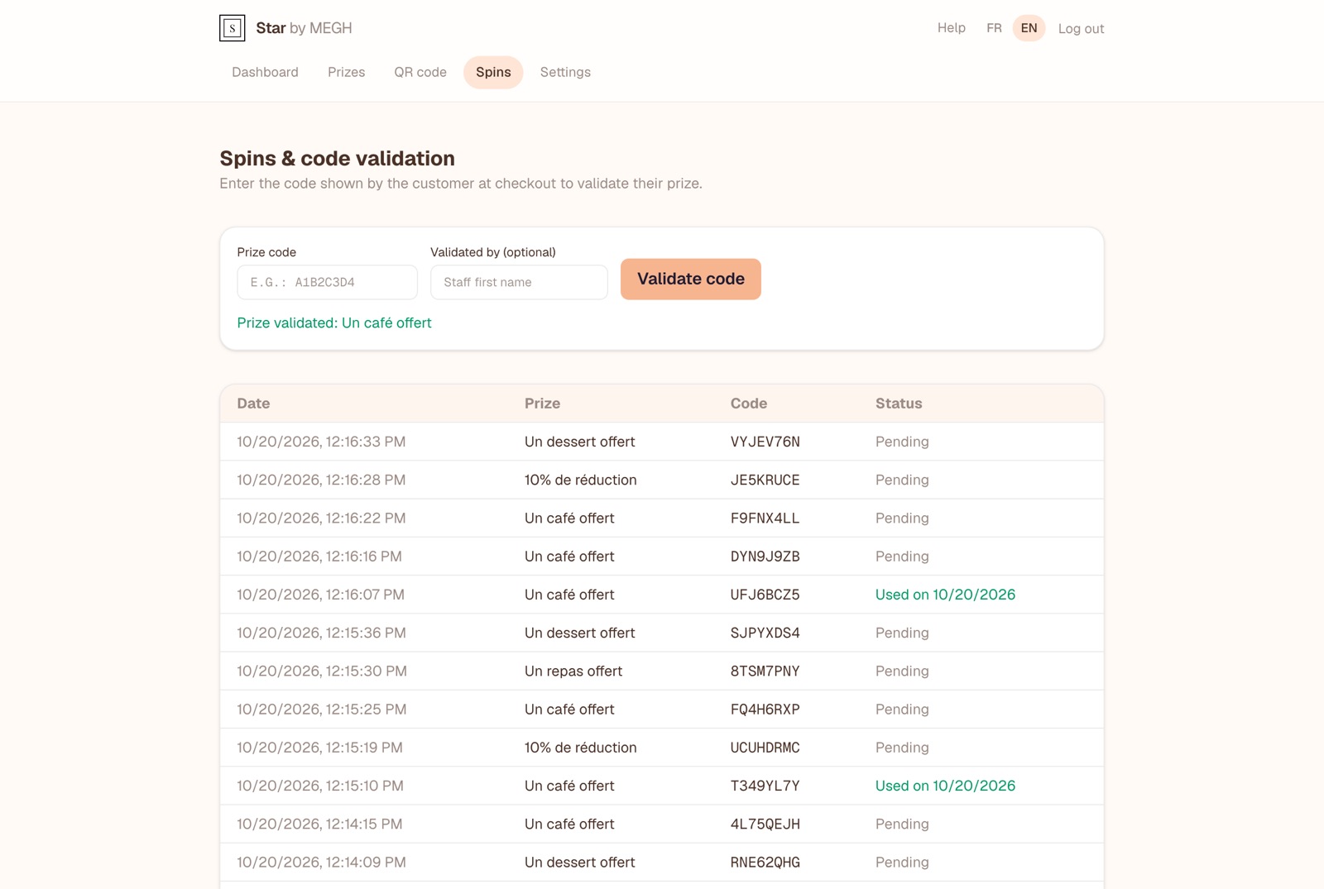This screenshot has width=1324, height=889.
Task: Switch to the QR code tab
Action: coord(420,72)
